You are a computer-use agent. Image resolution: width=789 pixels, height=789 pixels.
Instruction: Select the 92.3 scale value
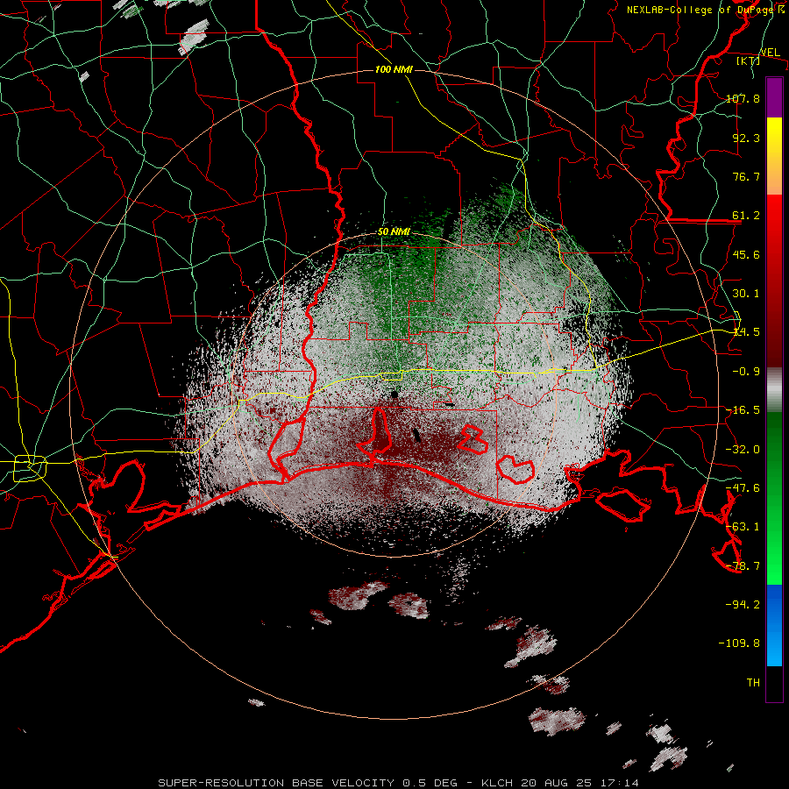click(x=746, y=138)
